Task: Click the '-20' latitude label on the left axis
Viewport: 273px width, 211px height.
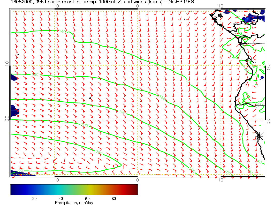Action: pos(7,120)
